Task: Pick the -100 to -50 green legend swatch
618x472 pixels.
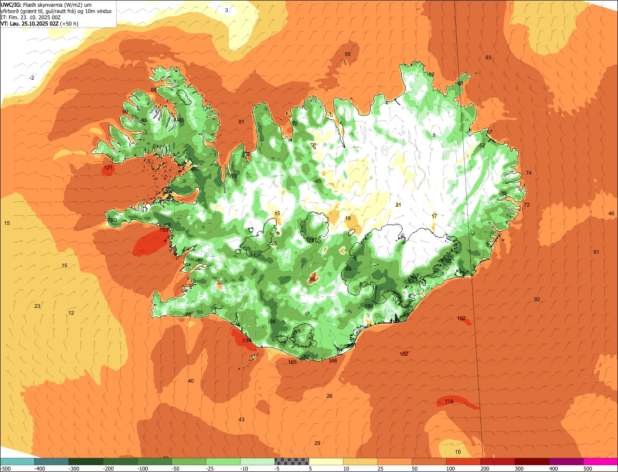Action: coord(154,461)
